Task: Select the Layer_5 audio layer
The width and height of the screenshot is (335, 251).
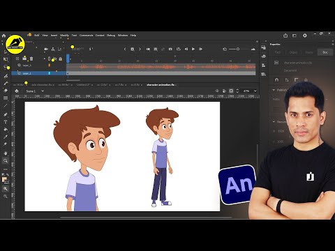Action: 38,66
